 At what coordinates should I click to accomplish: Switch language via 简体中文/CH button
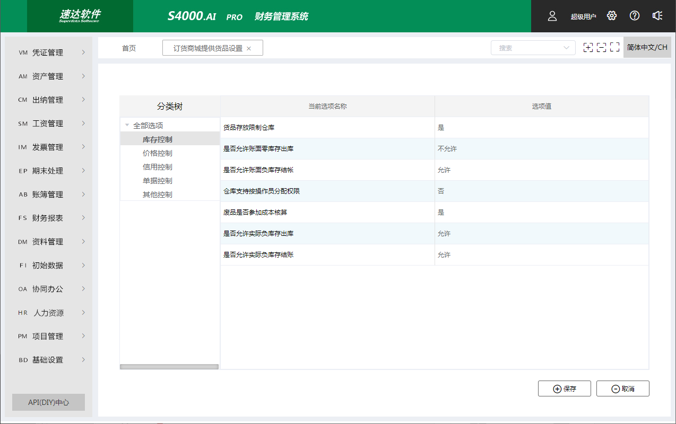[x=647, y=47]
